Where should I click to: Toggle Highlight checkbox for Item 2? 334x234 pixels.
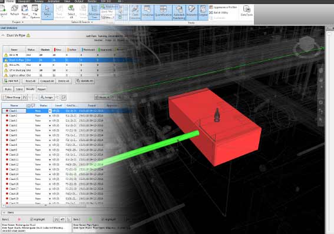[x=102, y=219]
